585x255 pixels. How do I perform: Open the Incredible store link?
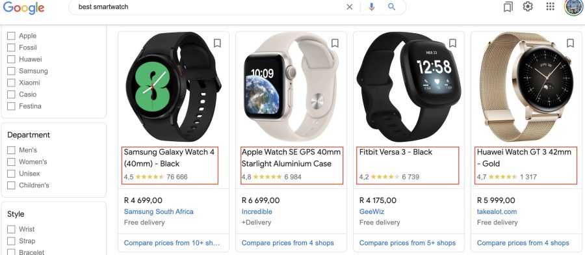pos(257,211)
